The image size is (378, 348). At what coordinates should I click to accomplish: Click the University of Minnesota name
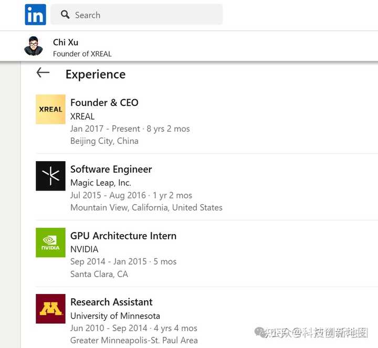[x=115, y=316]
